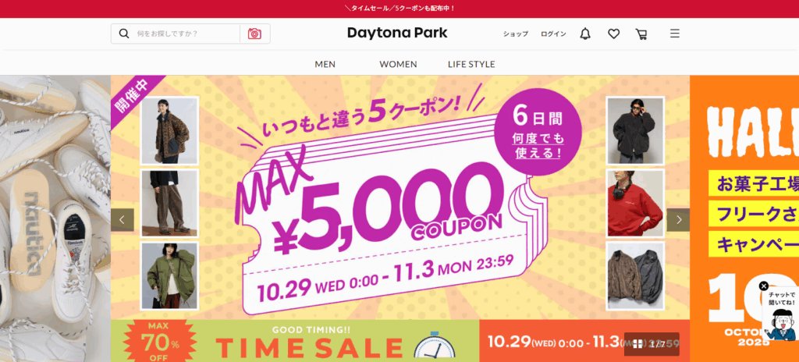Image resolution: width=799 pixels, height=362 pixels.
Task: Click the search magnifier icon
Action: tap(124, 34)
